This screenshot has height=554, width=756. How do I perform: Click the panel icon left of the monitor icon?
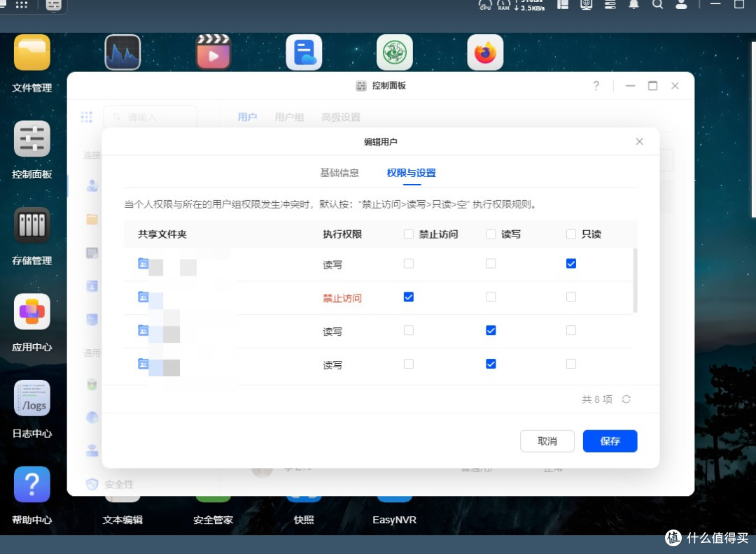click(x=563, y=5)
